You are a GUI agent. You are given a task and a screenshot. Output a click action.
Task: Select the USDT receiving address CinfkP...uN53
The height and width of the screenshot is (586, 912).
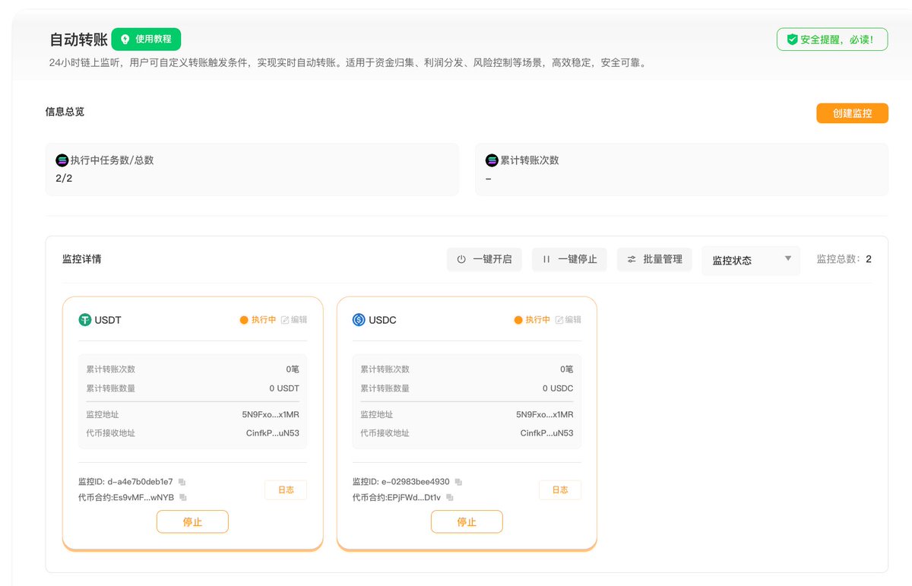273,433
